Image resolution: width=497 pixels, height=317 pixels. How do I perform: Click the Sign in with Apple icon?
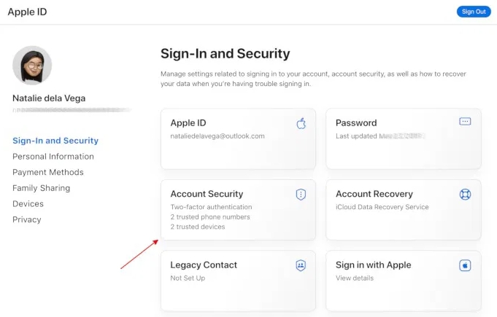click(x=465, y=265)
